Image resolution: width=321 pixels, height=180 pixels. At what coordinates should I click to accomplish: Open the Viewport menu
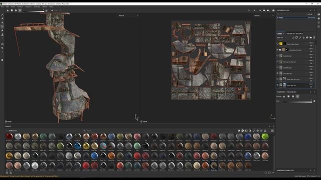click(28, 6)
